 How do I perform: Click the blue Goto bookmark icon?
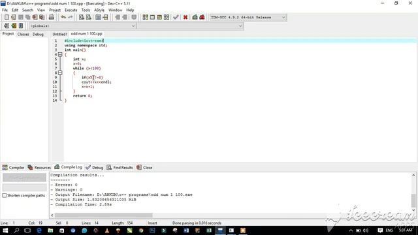21,26
